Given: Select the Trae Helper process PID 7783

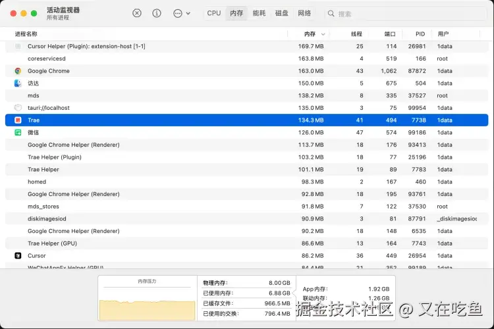Looking at the screenshot, I should click(x=247, y=169).
